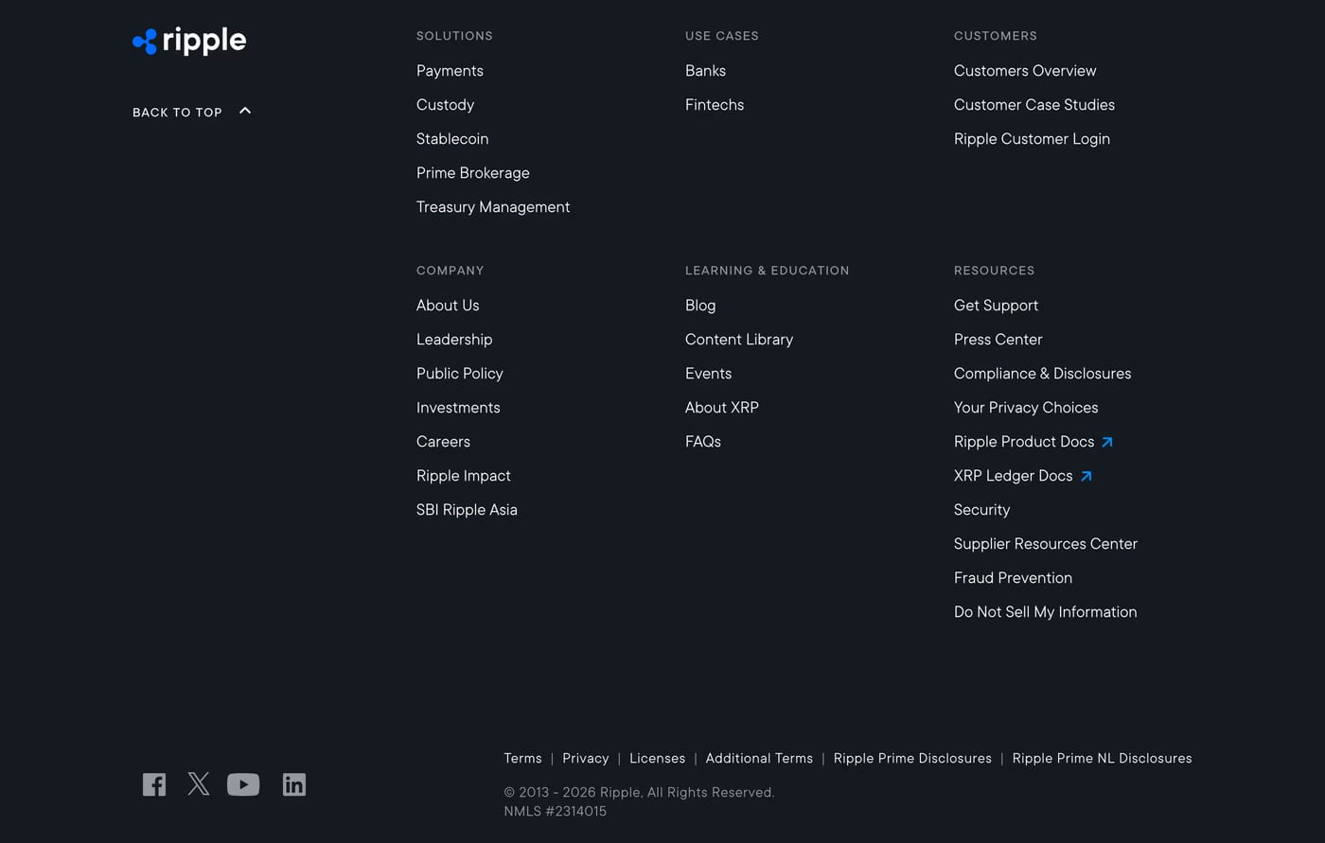Open the About Us page

click(448, 306)
